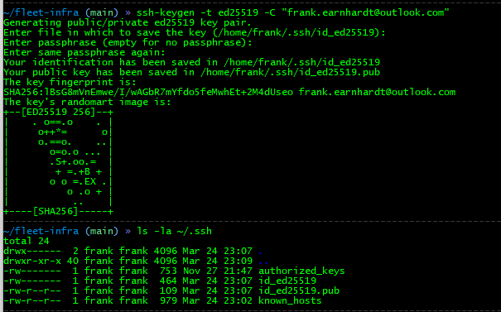The image size is (501, 312).
Task: Click the [ED25519 256] randomart header
Action: [x=59, y=112]
